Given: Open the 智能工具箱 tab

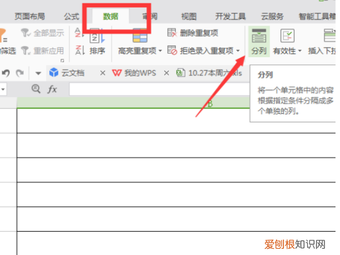Looking at the screenshot, I should click(317, 16).
